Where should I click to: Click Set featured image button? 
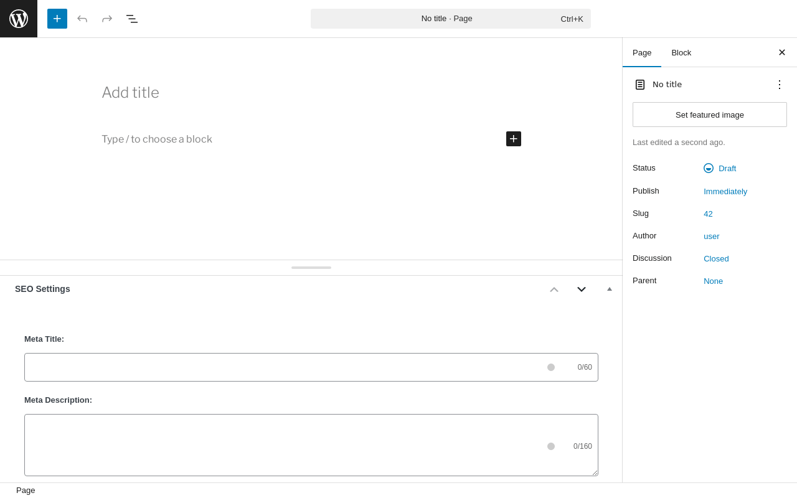(710, 115)
